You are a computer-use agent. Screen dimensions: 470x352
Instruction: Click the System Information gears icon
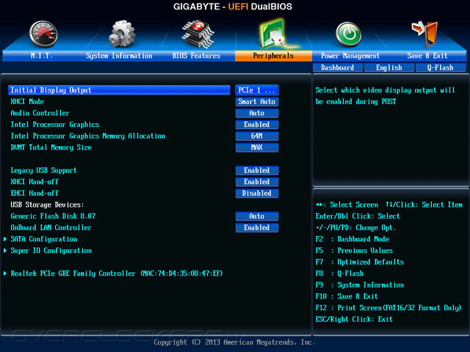[x=122, y=34]
